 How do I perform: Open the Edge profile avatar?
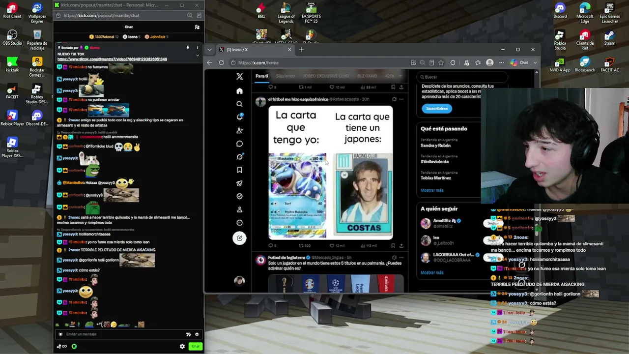(x=489, y=62)
